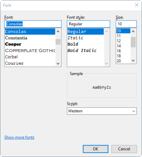Pick font size 12

(123, 41)
